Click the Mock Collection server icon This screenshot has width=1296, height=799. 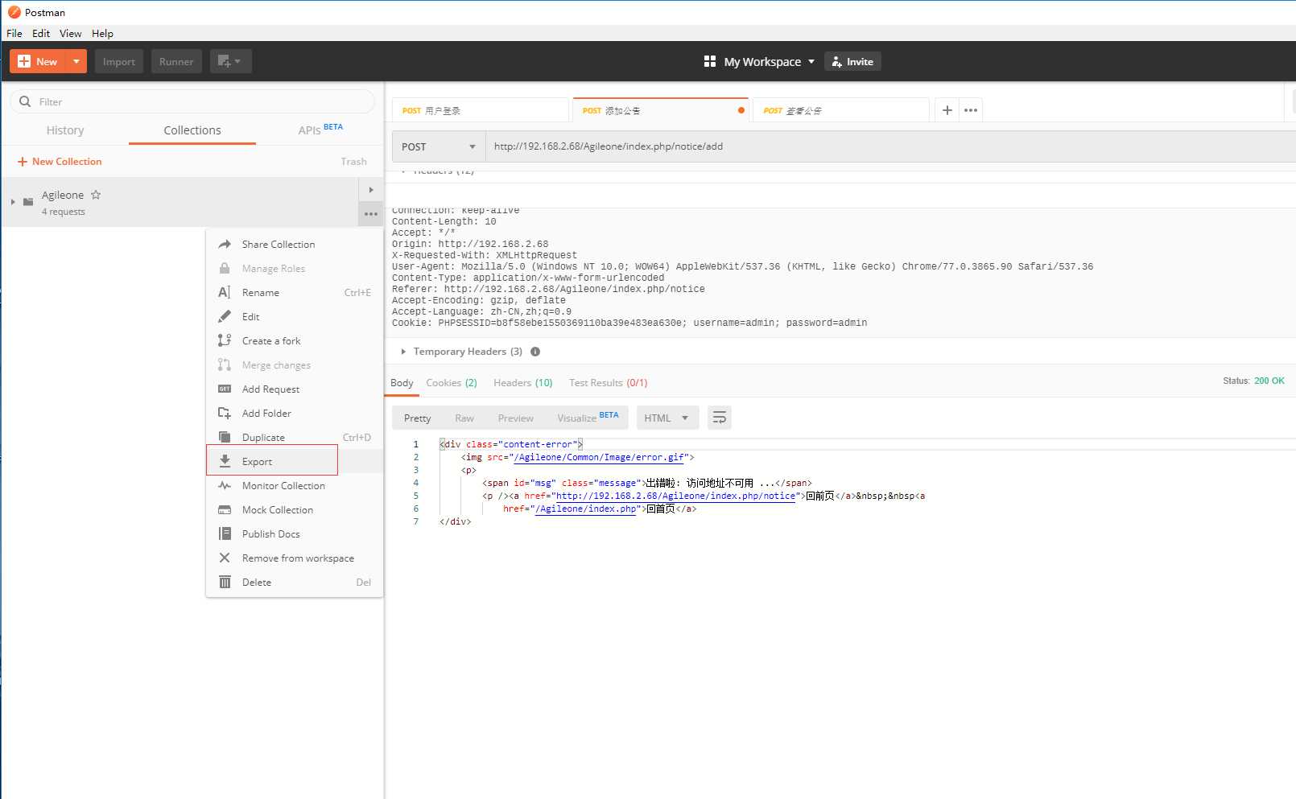click(225, 509)
